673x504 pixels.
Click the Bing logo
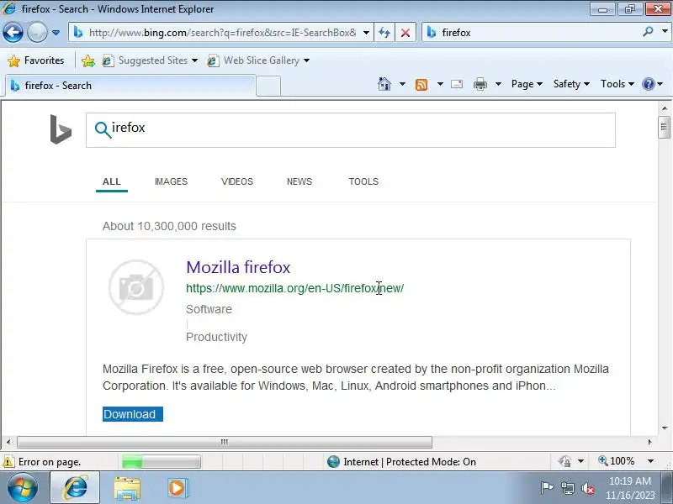click(x=61, y=129)
